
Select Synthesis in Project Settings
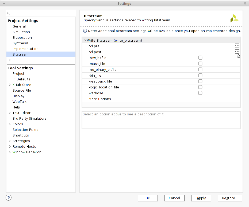click(x=20, y=43)
